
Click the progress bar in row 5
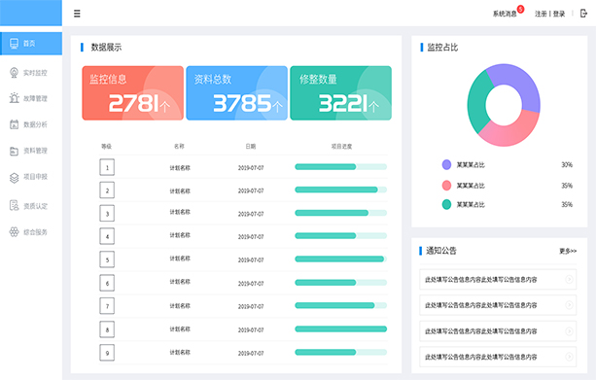pos(340,259)
